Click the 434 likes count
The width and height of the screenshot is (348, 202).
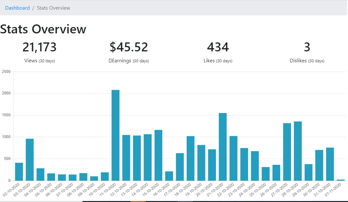pos(218,47)
